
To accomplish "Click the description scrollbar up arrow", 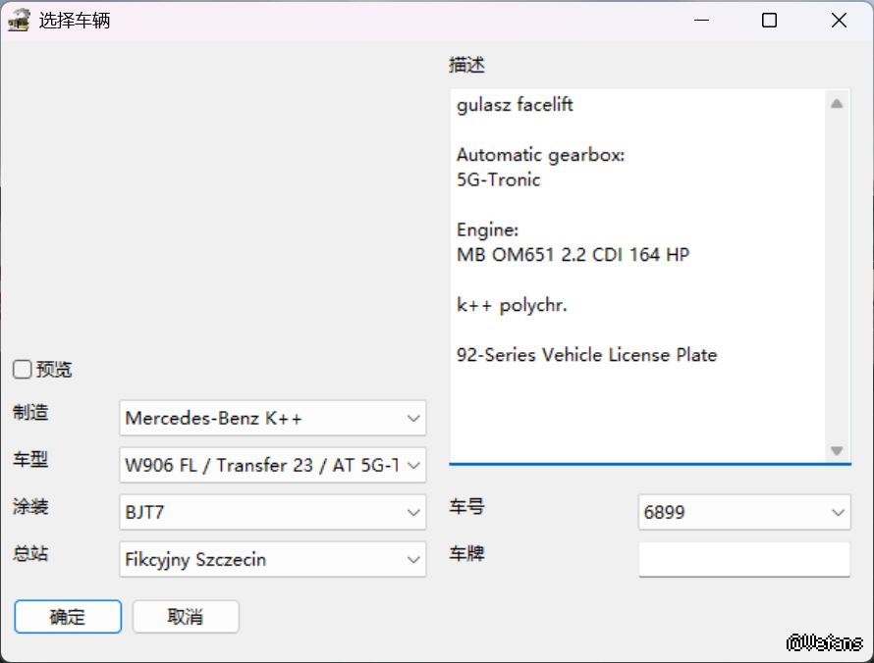I will [x=837, y=103].
